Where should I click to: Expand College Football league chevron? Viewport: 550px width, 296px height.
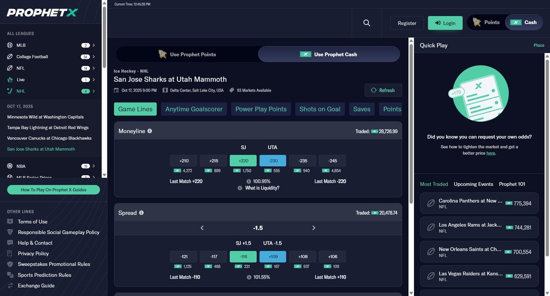tap(93, 57)
